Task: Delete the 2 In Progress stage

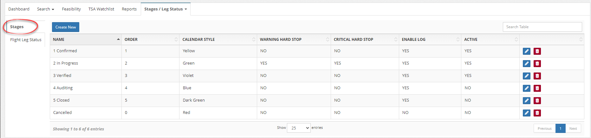Action: click(x=537, y=64)
